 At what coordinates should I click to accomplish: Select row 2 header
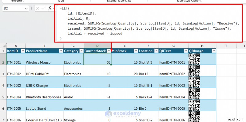tap(3, 59)
